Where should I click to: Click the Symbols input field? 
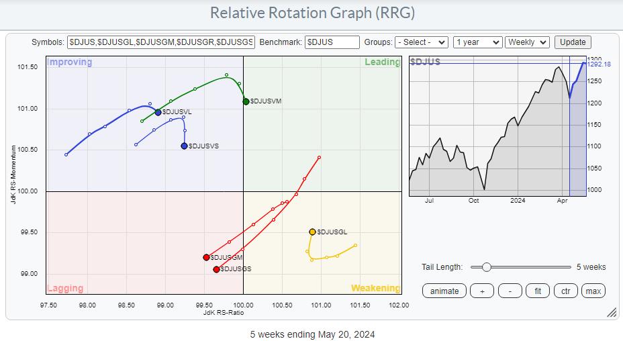[160, 42]
